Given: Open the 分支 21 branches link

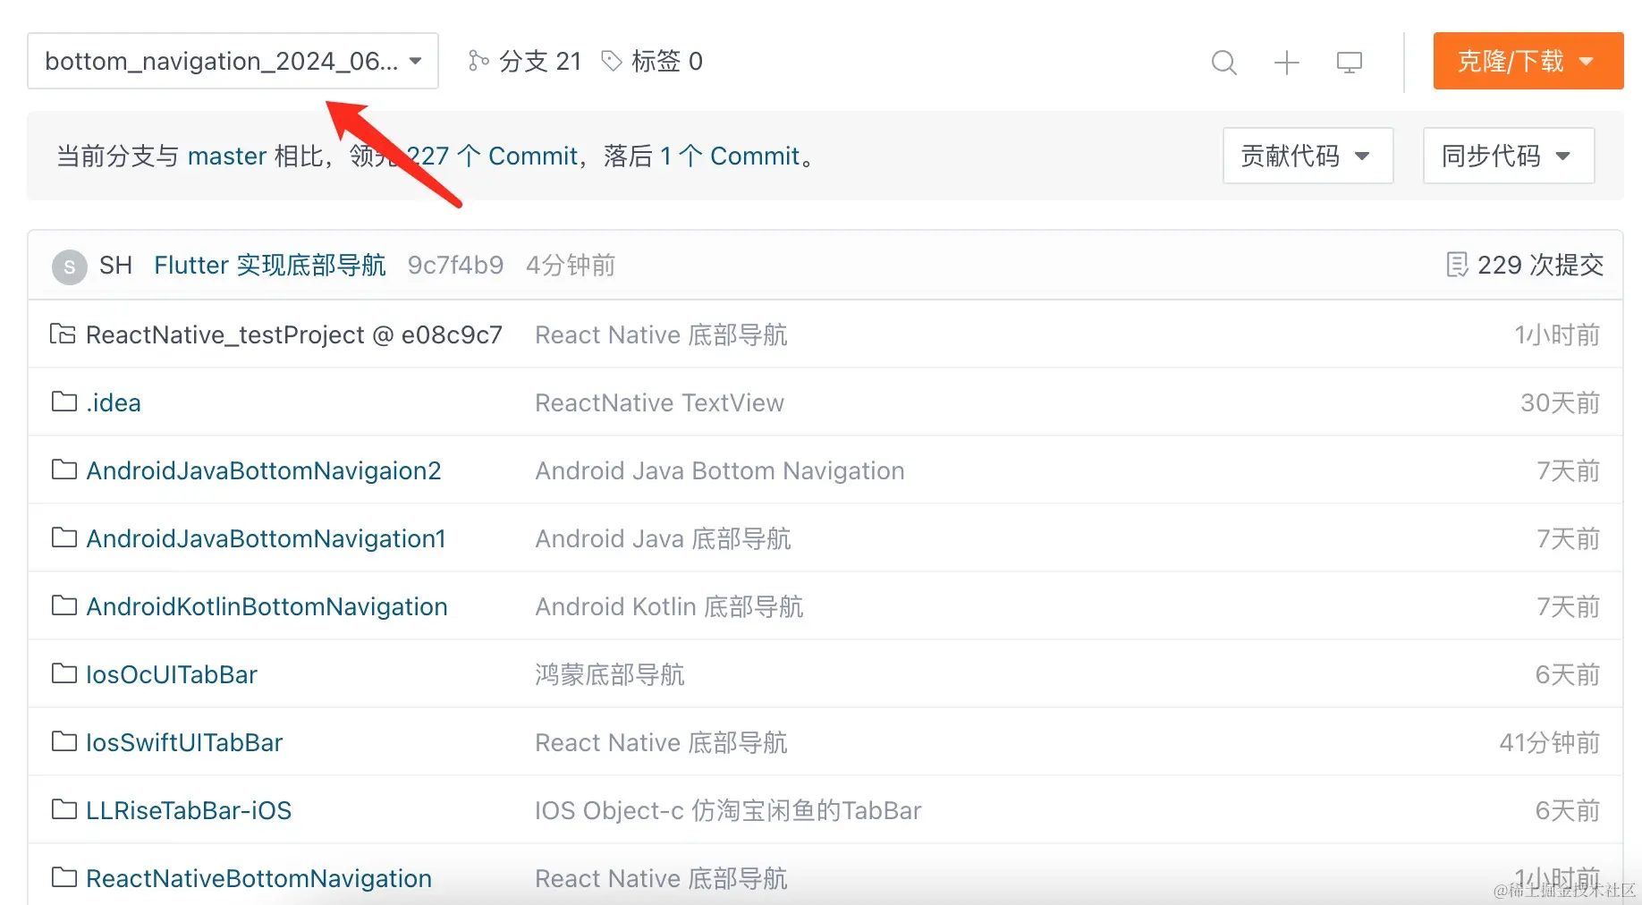Looking at the screenshot, I should click(x=540, y=61).
